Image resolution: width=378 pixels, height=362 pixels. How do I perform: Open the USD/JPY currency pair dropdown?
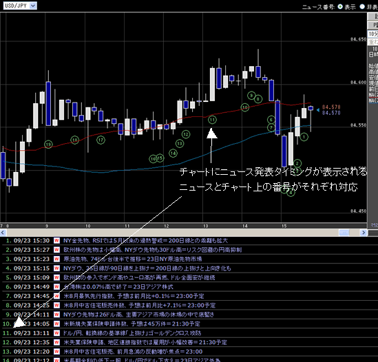point(20,6)
